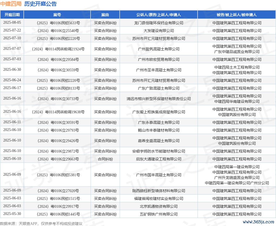The width and height of the screenshot is (276, 226).
Task: Click the date cell 2025-07-10
Action: coord(12,38)
